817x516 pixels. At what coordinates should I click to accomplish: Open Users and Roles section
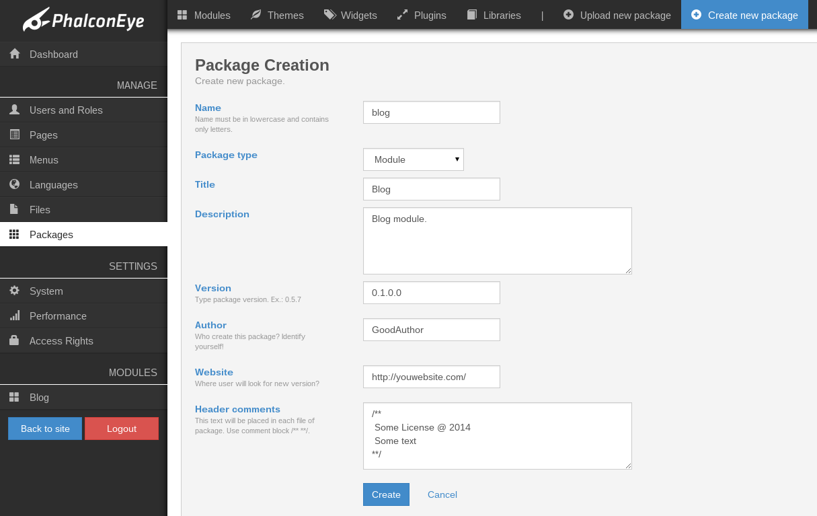(x=83, y=110)
